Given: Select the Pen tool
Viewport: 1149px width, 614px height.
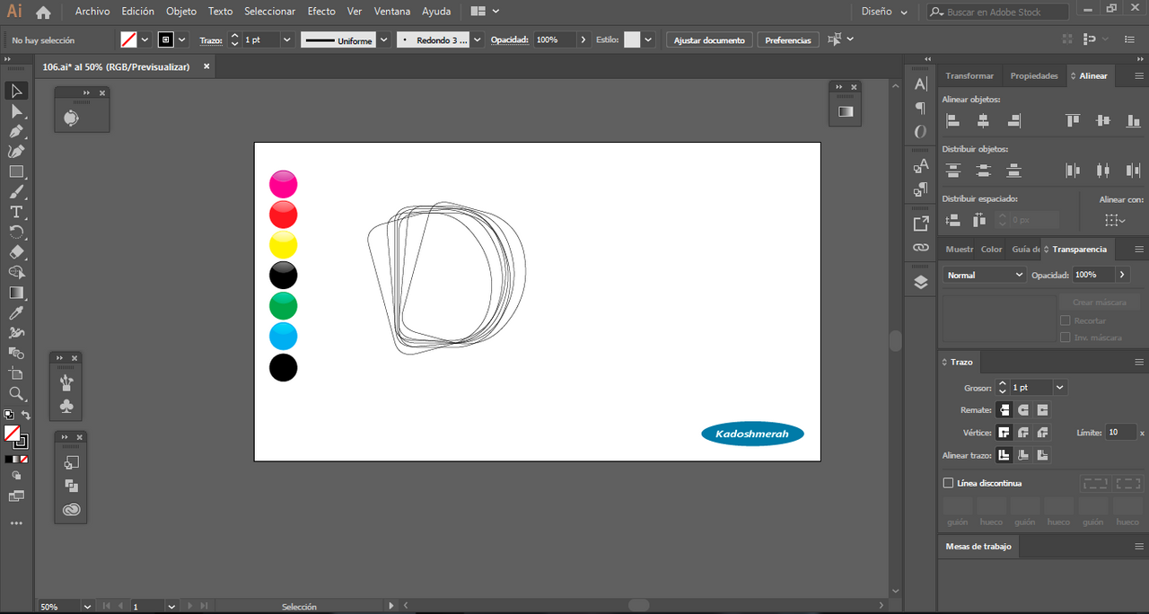Looking at the screenshot, I should click(16, 131).
